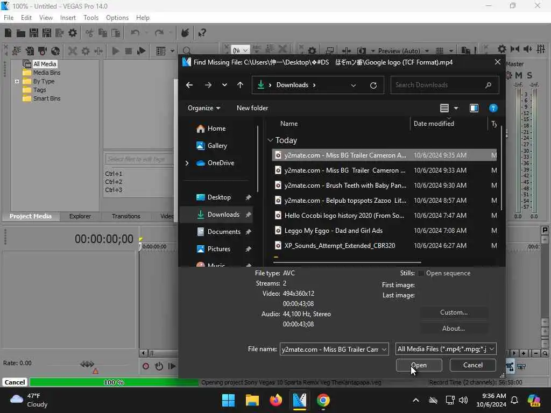The height and width of the screenshot is (413, 551).
Task: Open Mixing Console faders icon
Action: pos(541,49)
